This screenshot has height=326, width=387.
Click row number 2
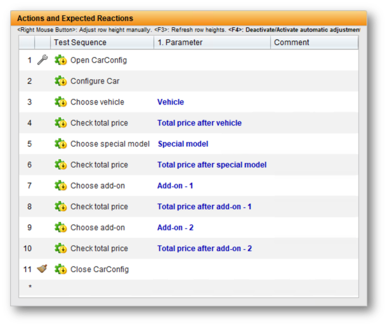click(x=29, y=81)
